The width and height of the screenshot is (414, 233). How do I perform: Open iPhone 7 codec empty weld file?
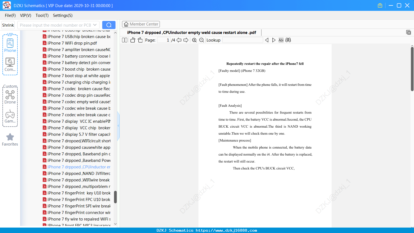point(76,102)
